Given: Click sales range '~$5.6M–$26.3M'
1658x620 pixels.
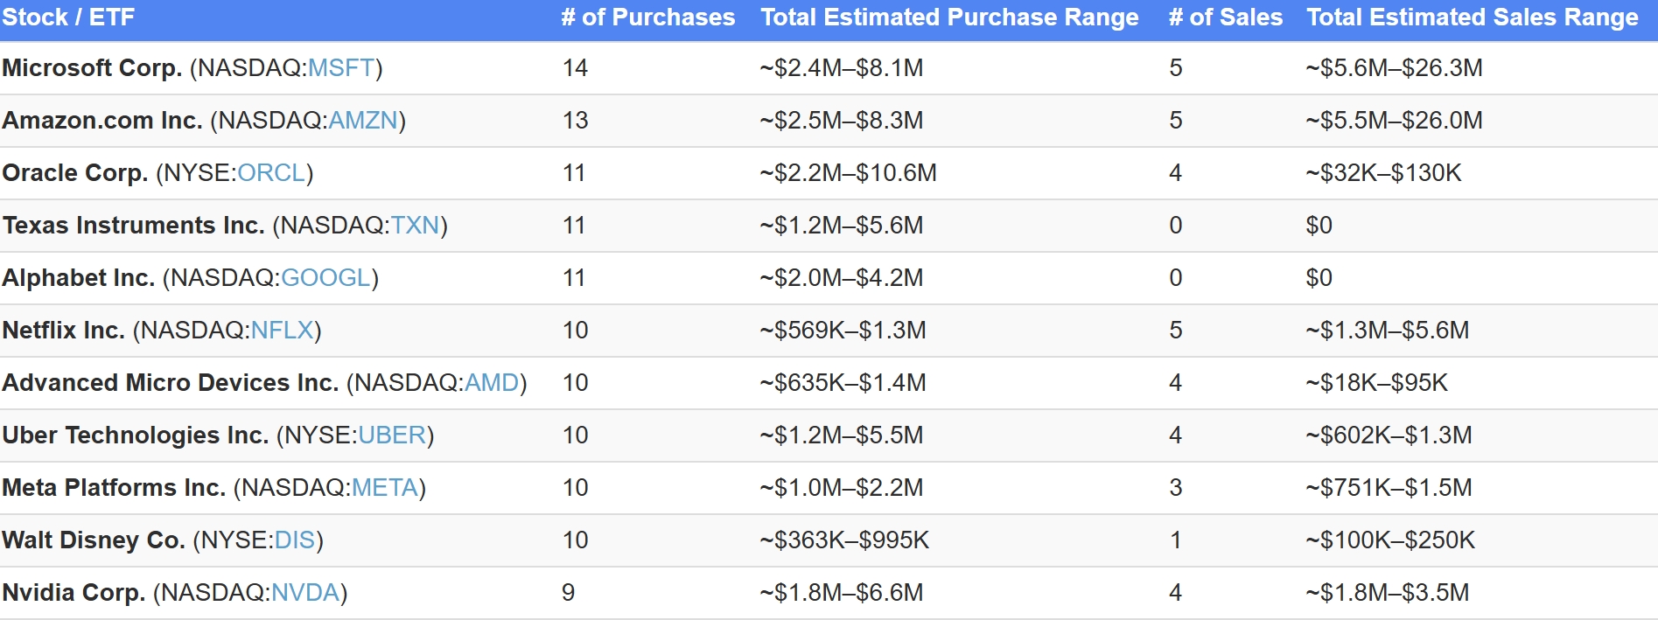Looking at the screenshot, I should [1395, 68].
